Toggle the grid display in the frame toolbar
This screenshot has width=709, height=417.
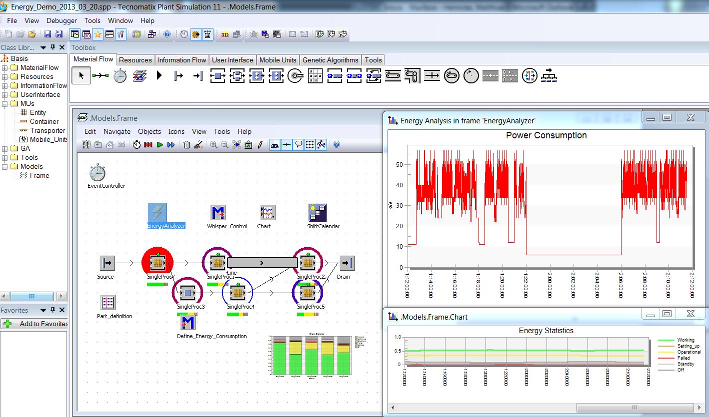310,144
